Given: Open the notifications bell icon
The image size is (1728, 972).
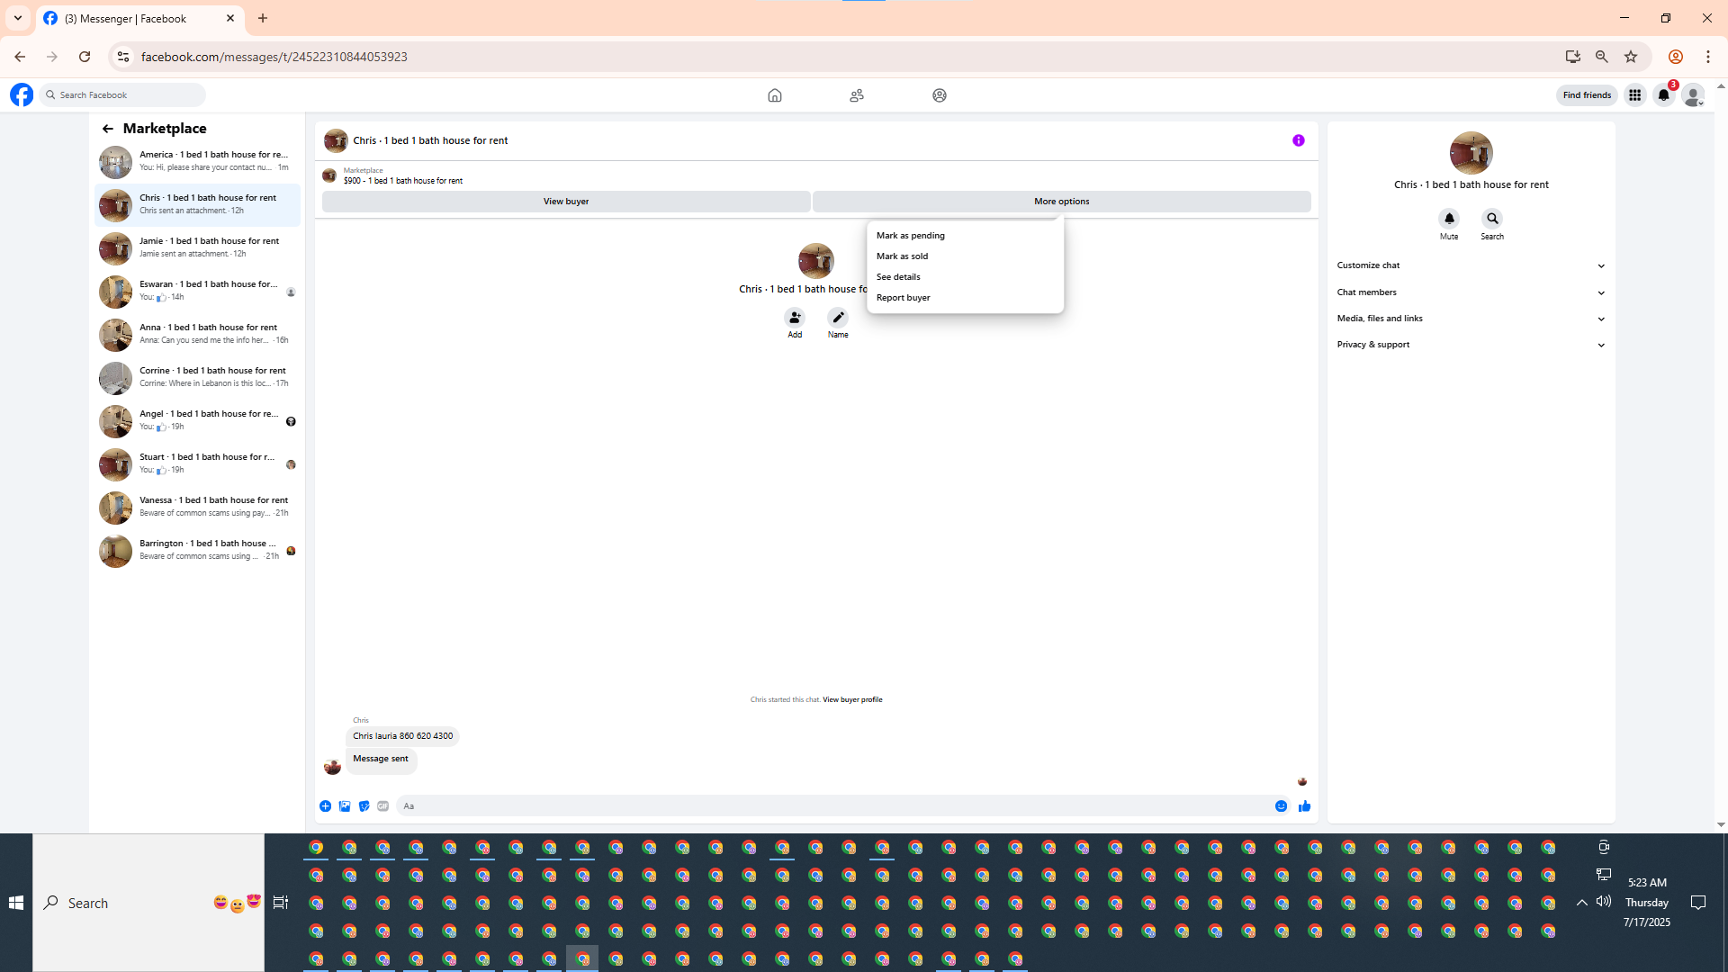Looking at the screenshot, I should point(1663,95).
